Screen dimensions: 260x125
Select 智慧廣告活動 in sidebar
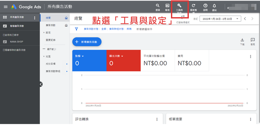[17, 26]
